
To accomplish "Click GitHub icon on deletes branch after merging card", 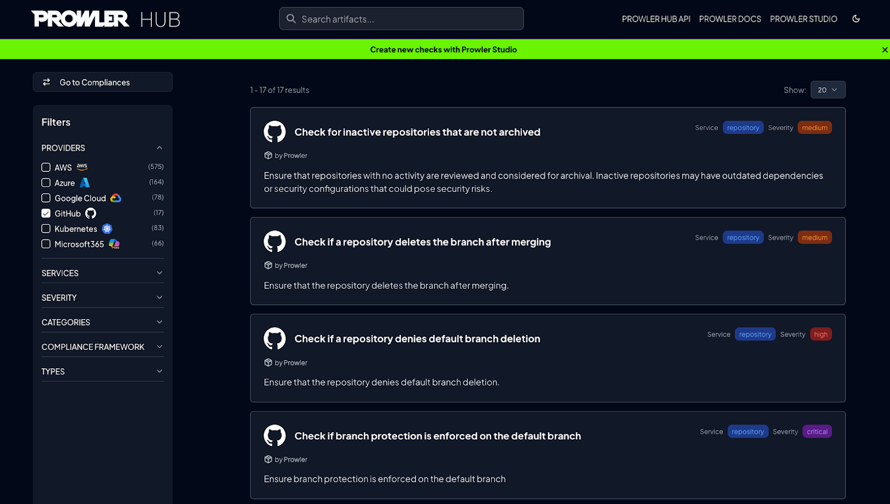I will (275, 242).
